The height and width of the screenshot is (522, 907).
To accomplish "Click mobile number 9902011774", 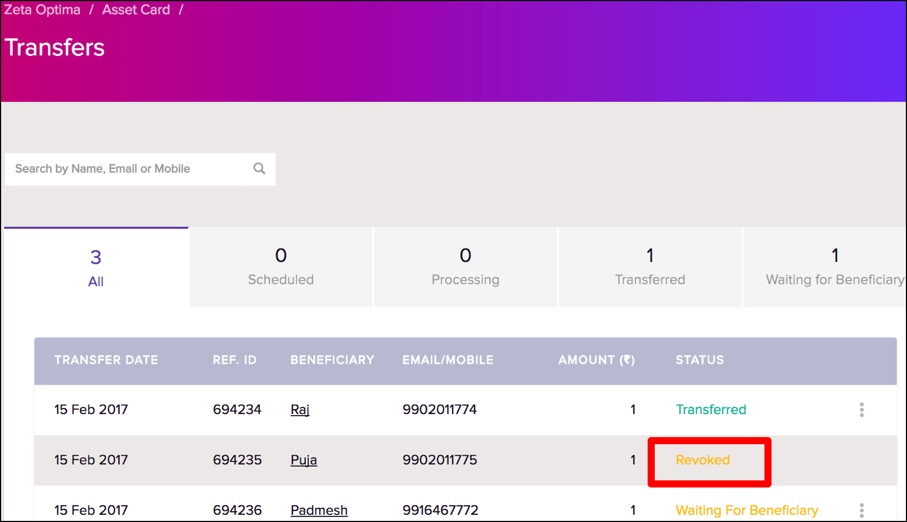I will 440,410.
